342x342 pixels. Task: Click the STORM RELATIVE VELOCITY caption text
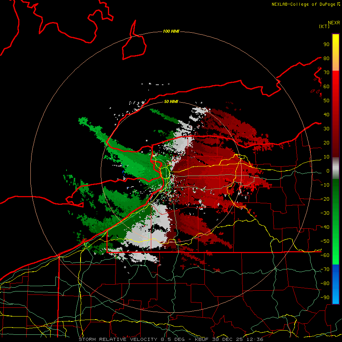click(118, 339)
